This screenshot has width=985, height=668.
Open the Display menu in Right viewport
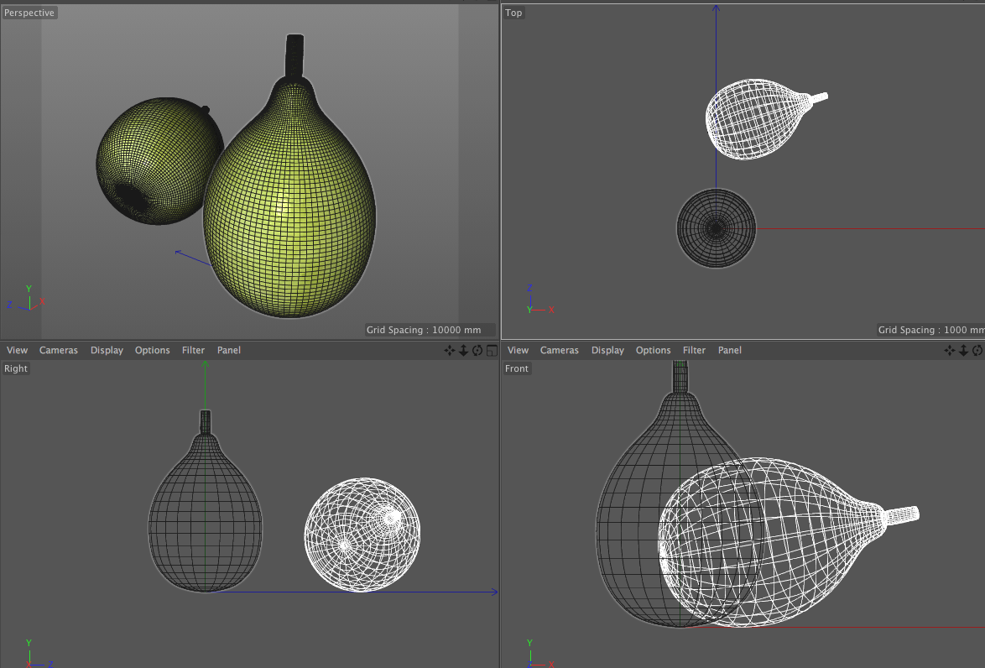click(x=107, y=350)
